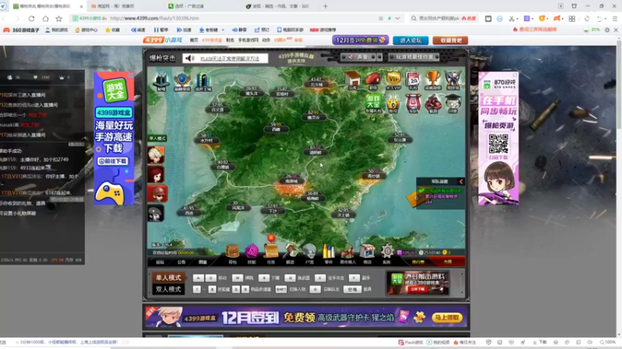Image resolution: width=622 pixels, height=349 pixels.
Task: Click the 北斗城 map location
Action: (316, 83)
